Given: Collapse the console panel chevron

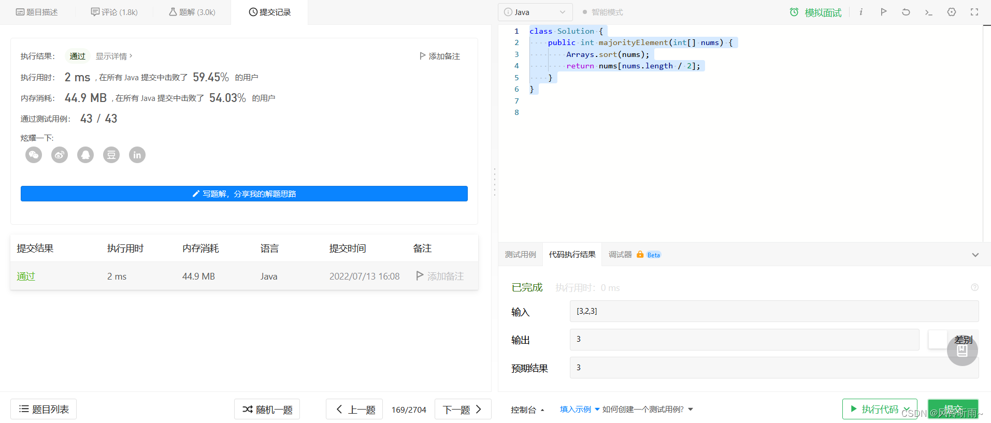Looking at the screenshot, I should pyautogui.click(x=975, y=255).
